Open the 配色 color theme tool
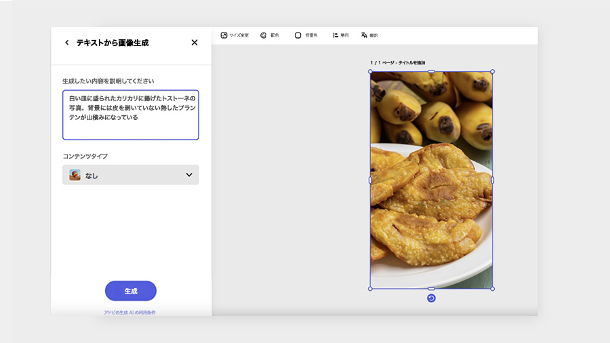 tap(270, 35)
